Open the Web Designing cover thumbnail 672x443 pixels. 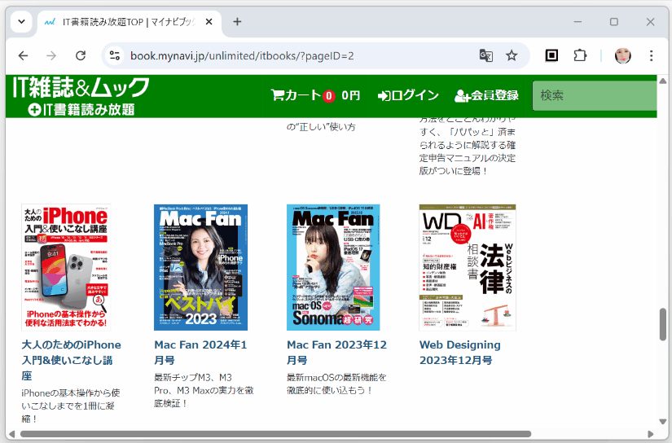(x=468, y=267)
